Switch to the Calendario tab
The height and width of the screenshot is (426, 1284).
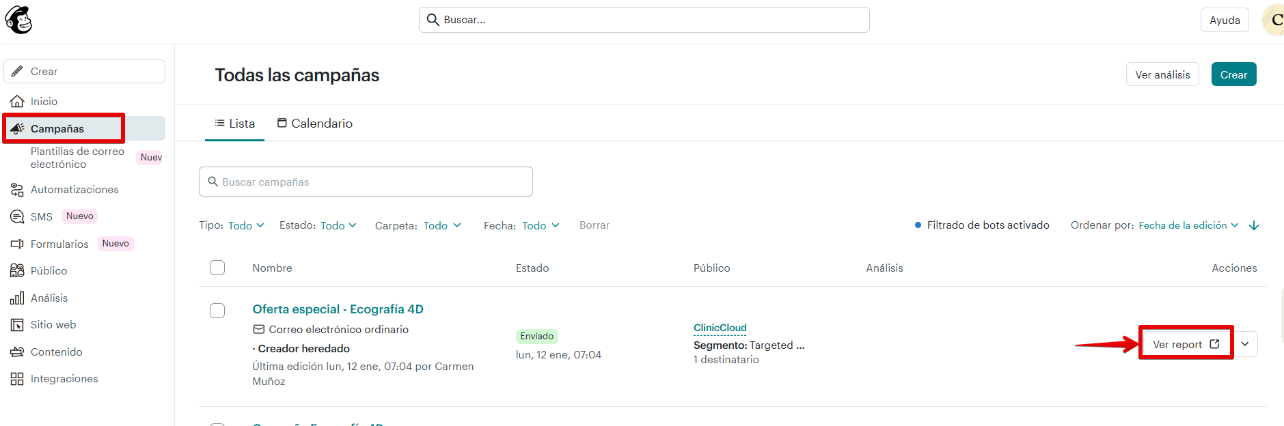pos(314,124)
